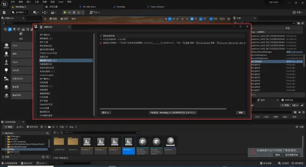
Task: Toggle rotation snapping in viewport toolbar
Action: [x=201, y=19]
